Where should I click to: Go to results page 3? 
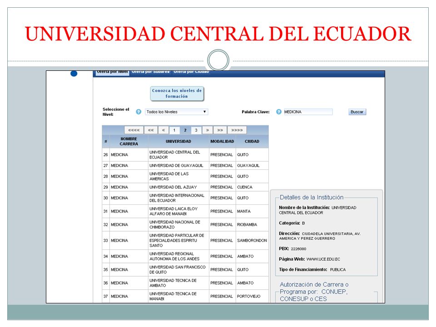(x=196, y=130)
